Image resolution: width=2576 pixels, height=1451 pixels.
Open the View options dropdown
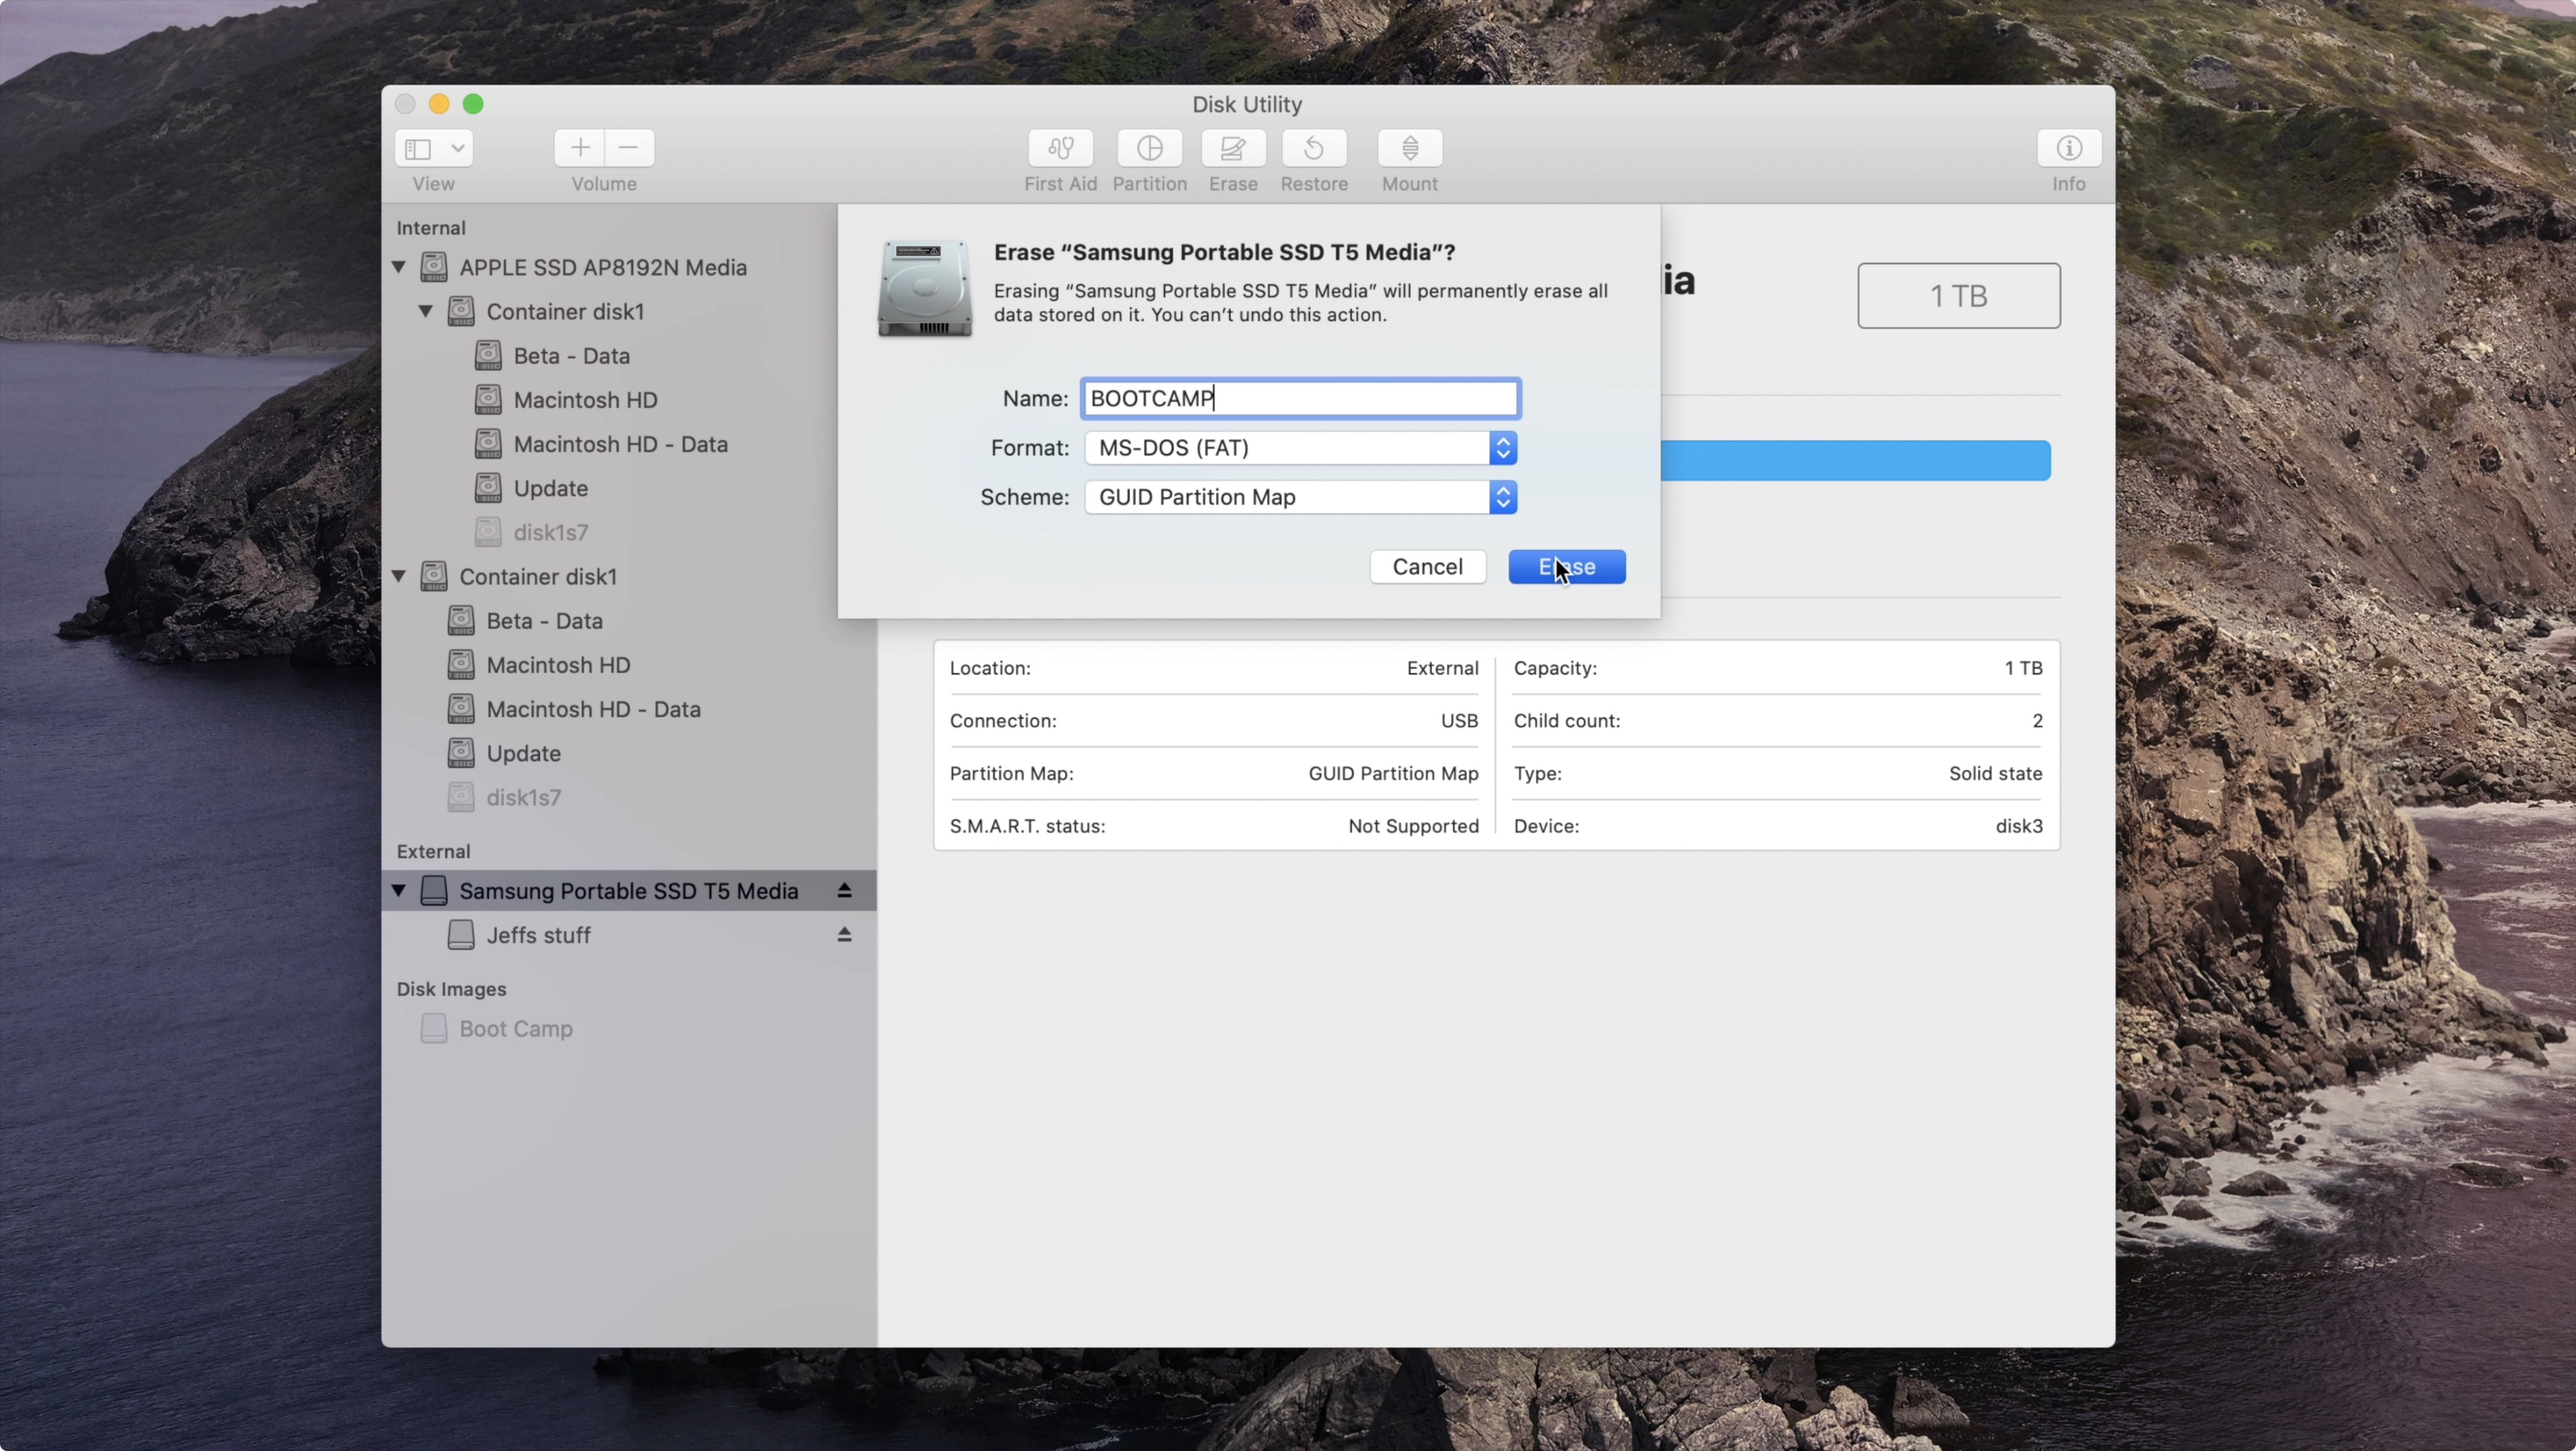click(432, 148)
